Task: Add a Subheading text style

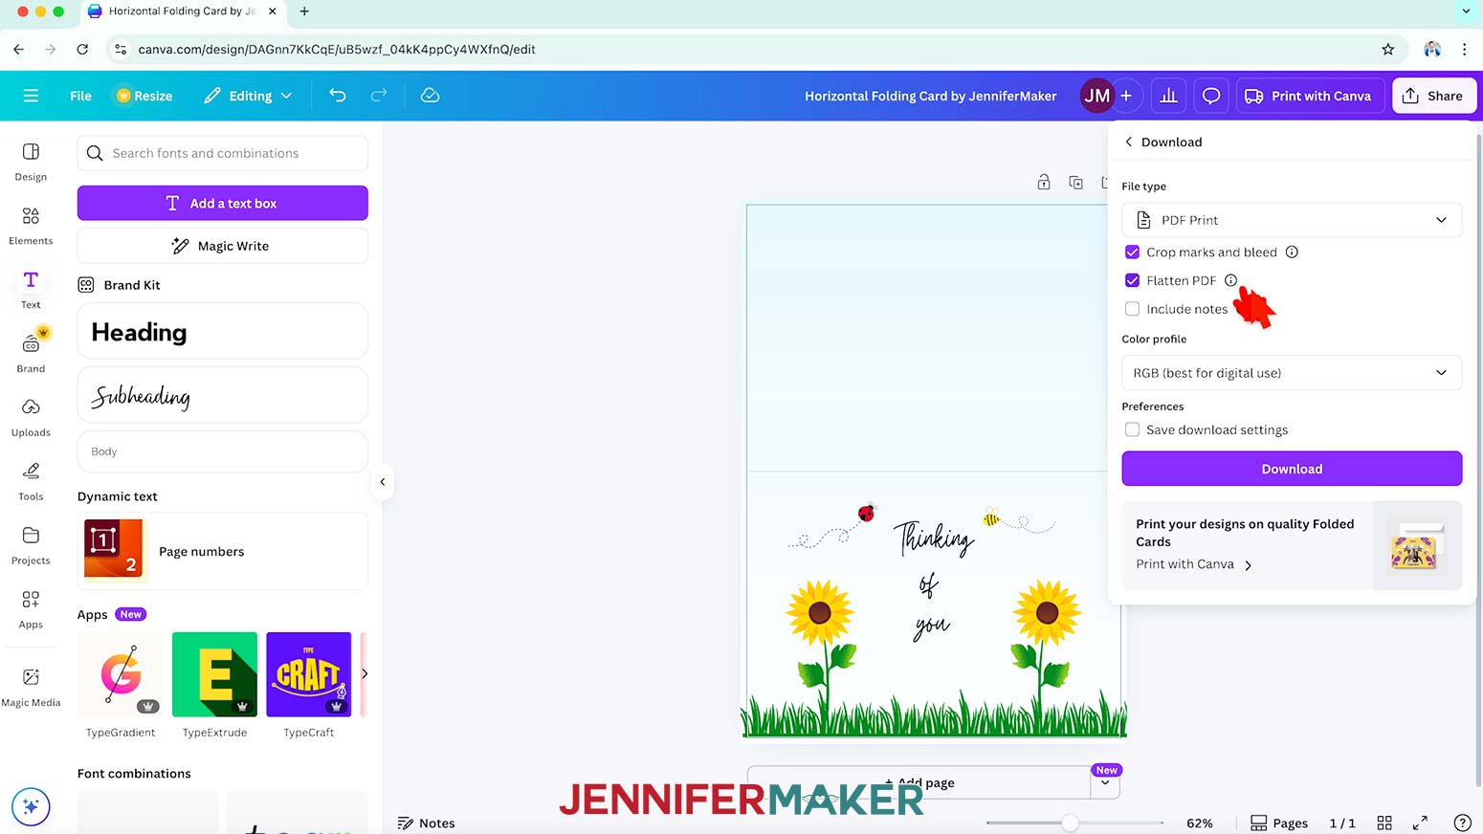Action: tap(223, 395)
